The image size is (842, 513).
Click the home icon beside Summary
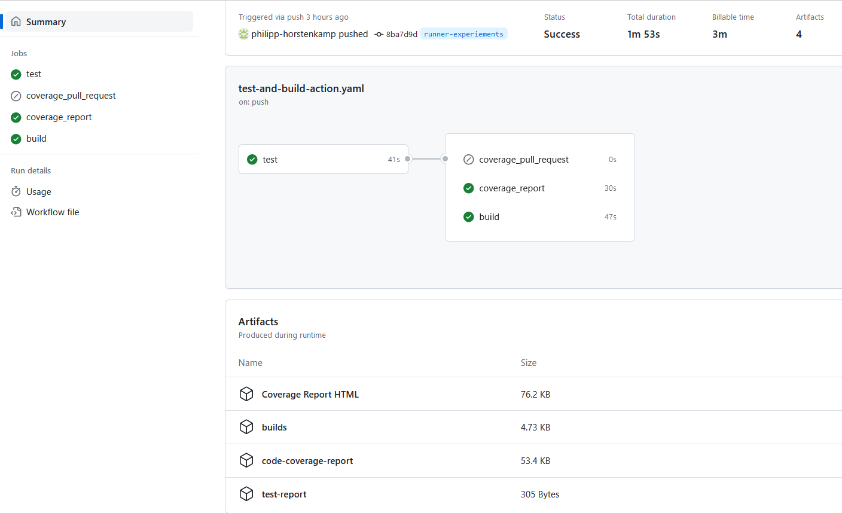coord(16,22)
